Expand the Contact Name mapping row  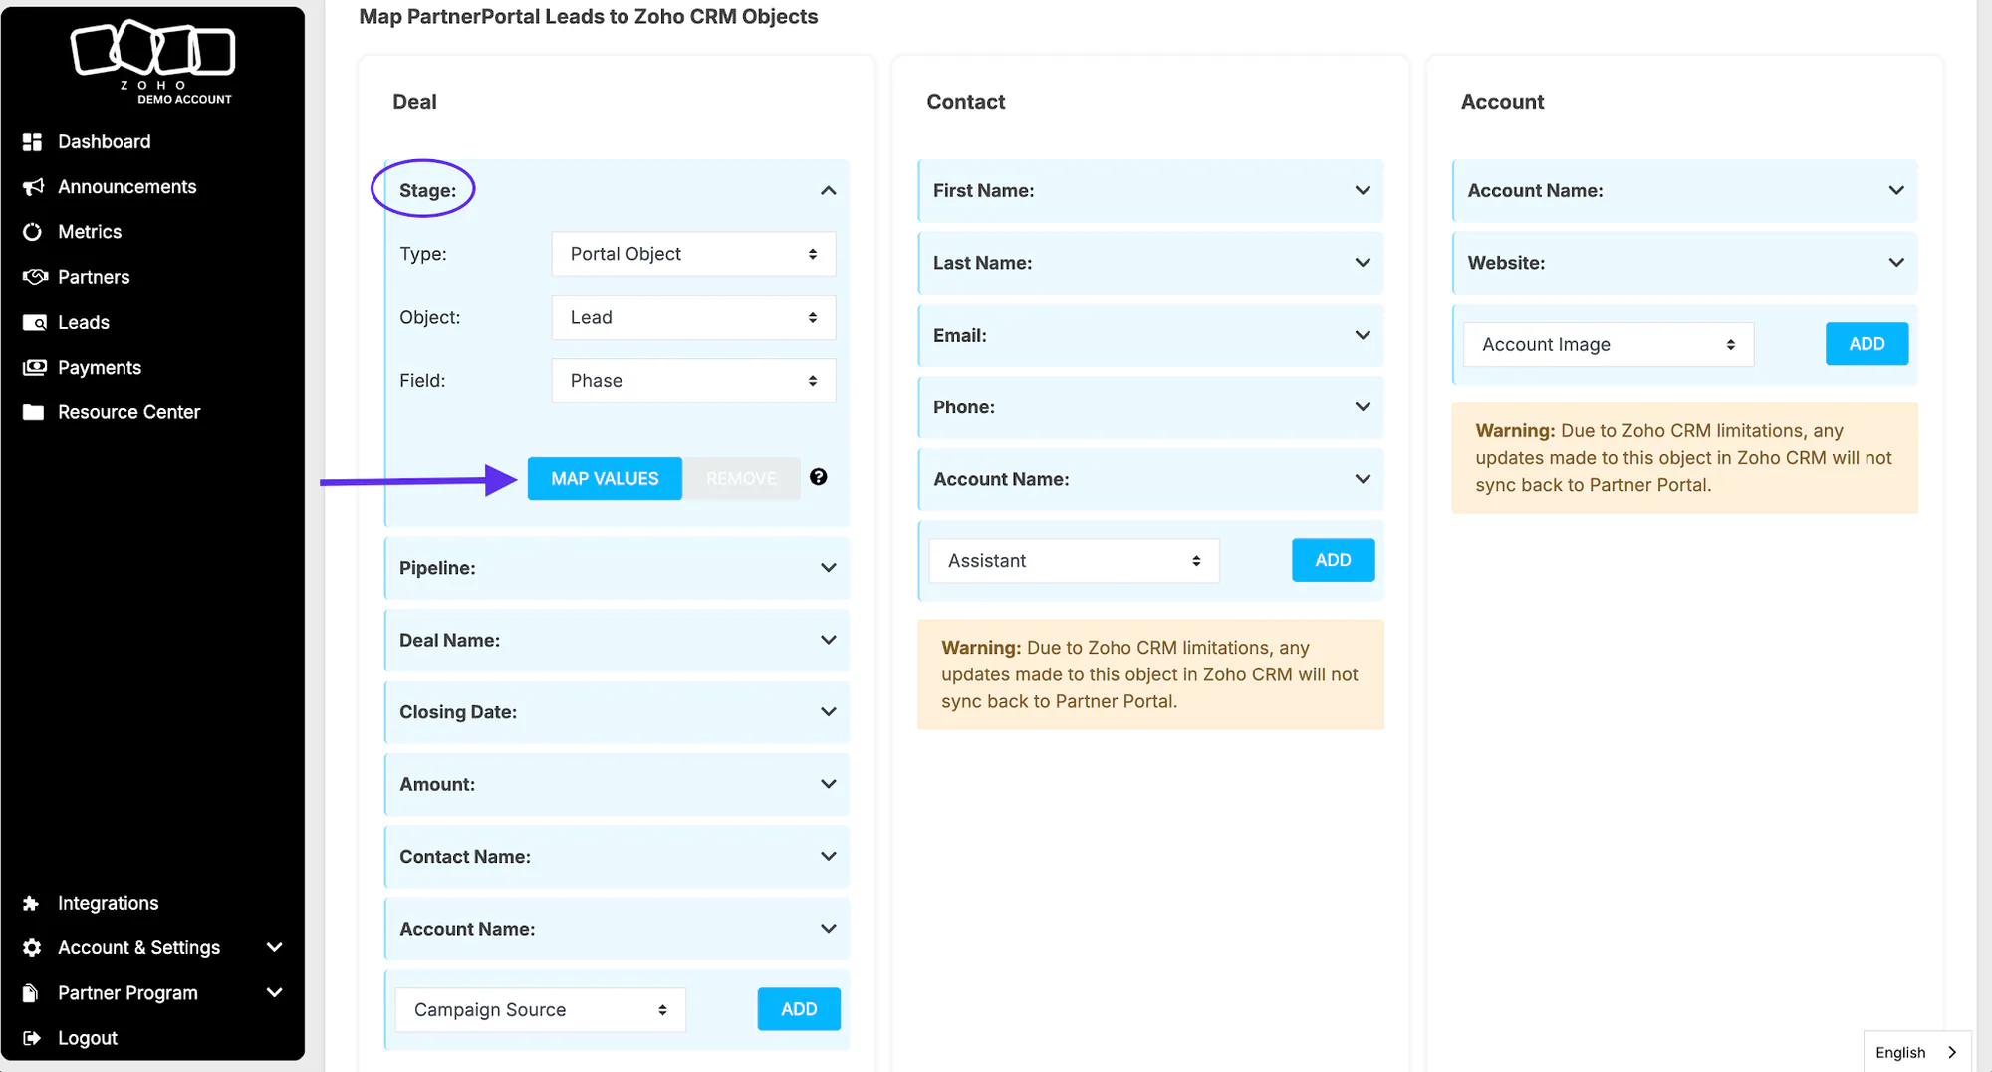coord(618,857)
